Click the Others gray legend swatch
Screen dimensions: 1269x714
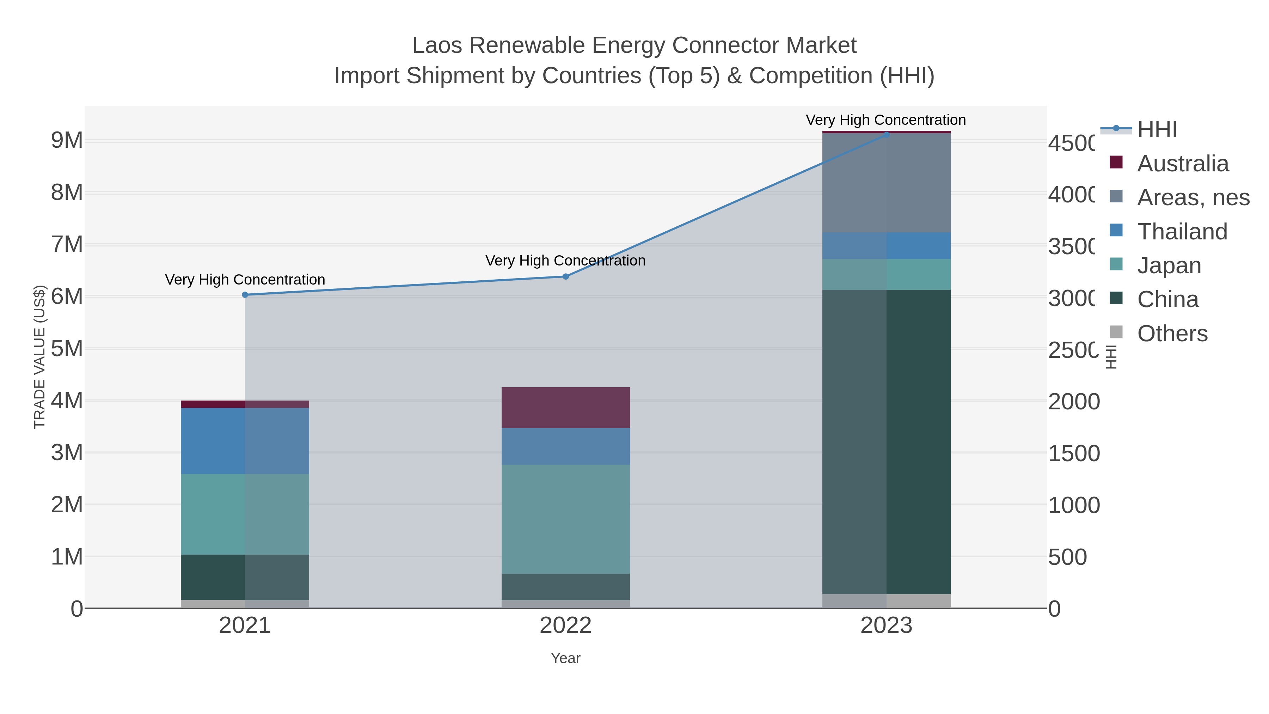(1116, 332)
